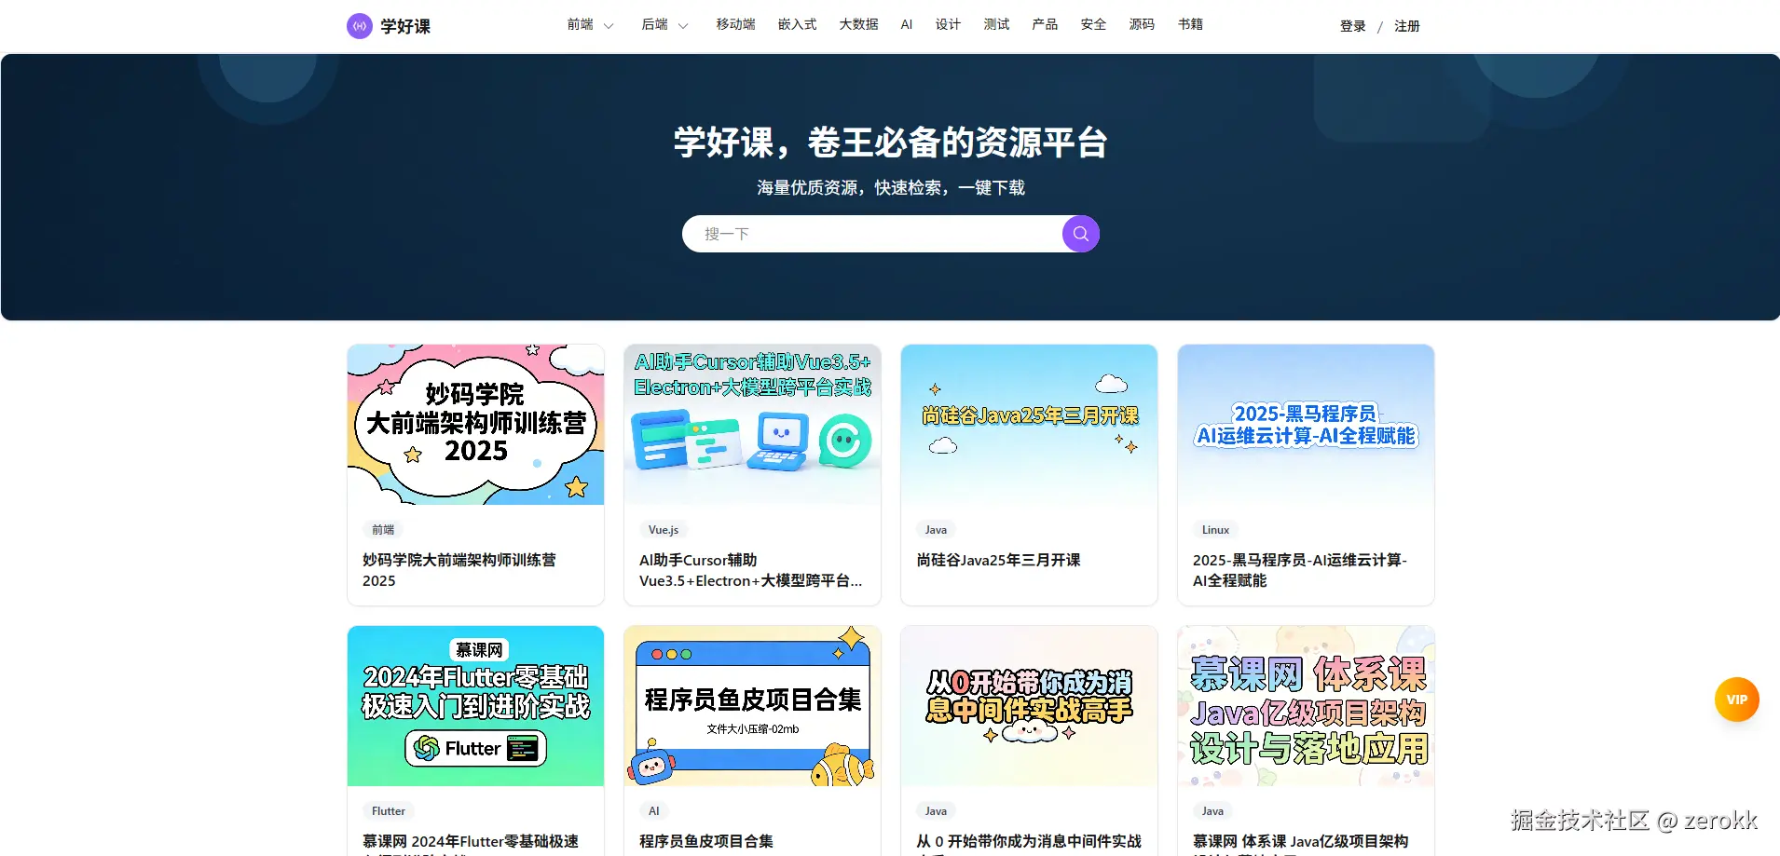Click the Java tag on 慕课网 体系课 card
1780x856 pixels.
click(x=1212, y=811)
